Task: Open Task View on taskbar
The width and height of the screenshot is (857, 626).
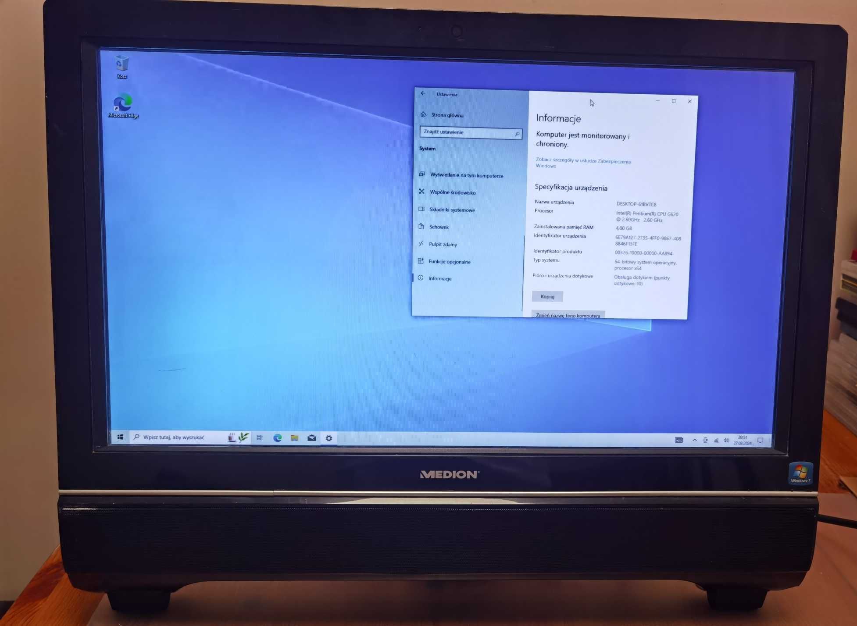Action: click(x=260, y=438)
